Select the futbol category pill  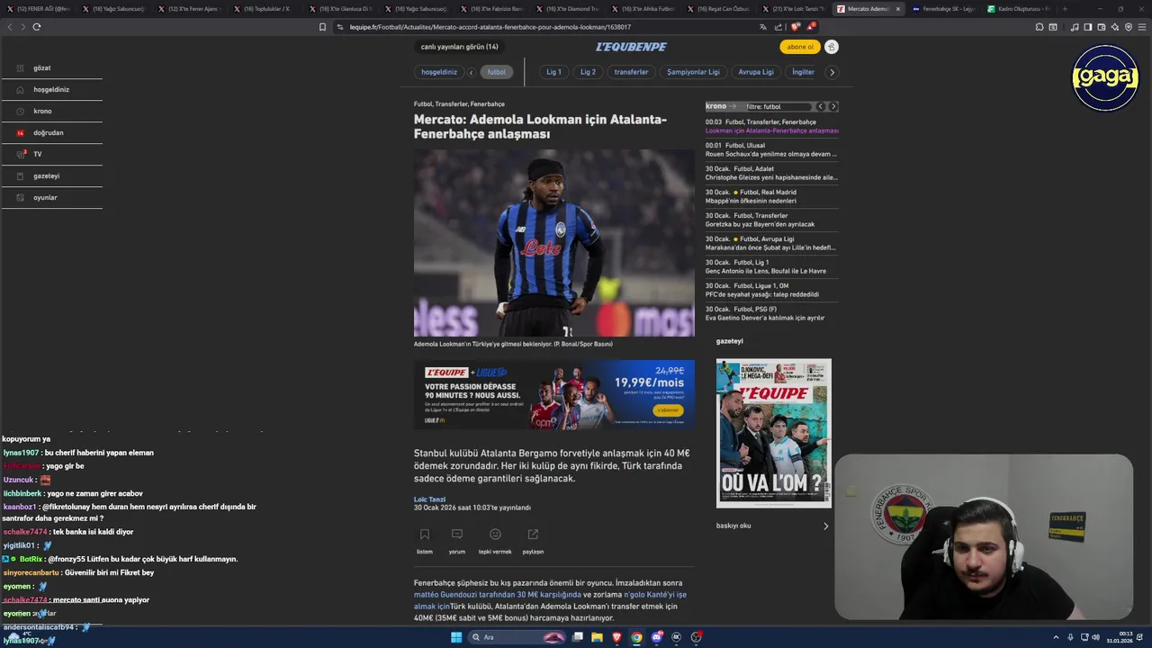click(496, 72)
